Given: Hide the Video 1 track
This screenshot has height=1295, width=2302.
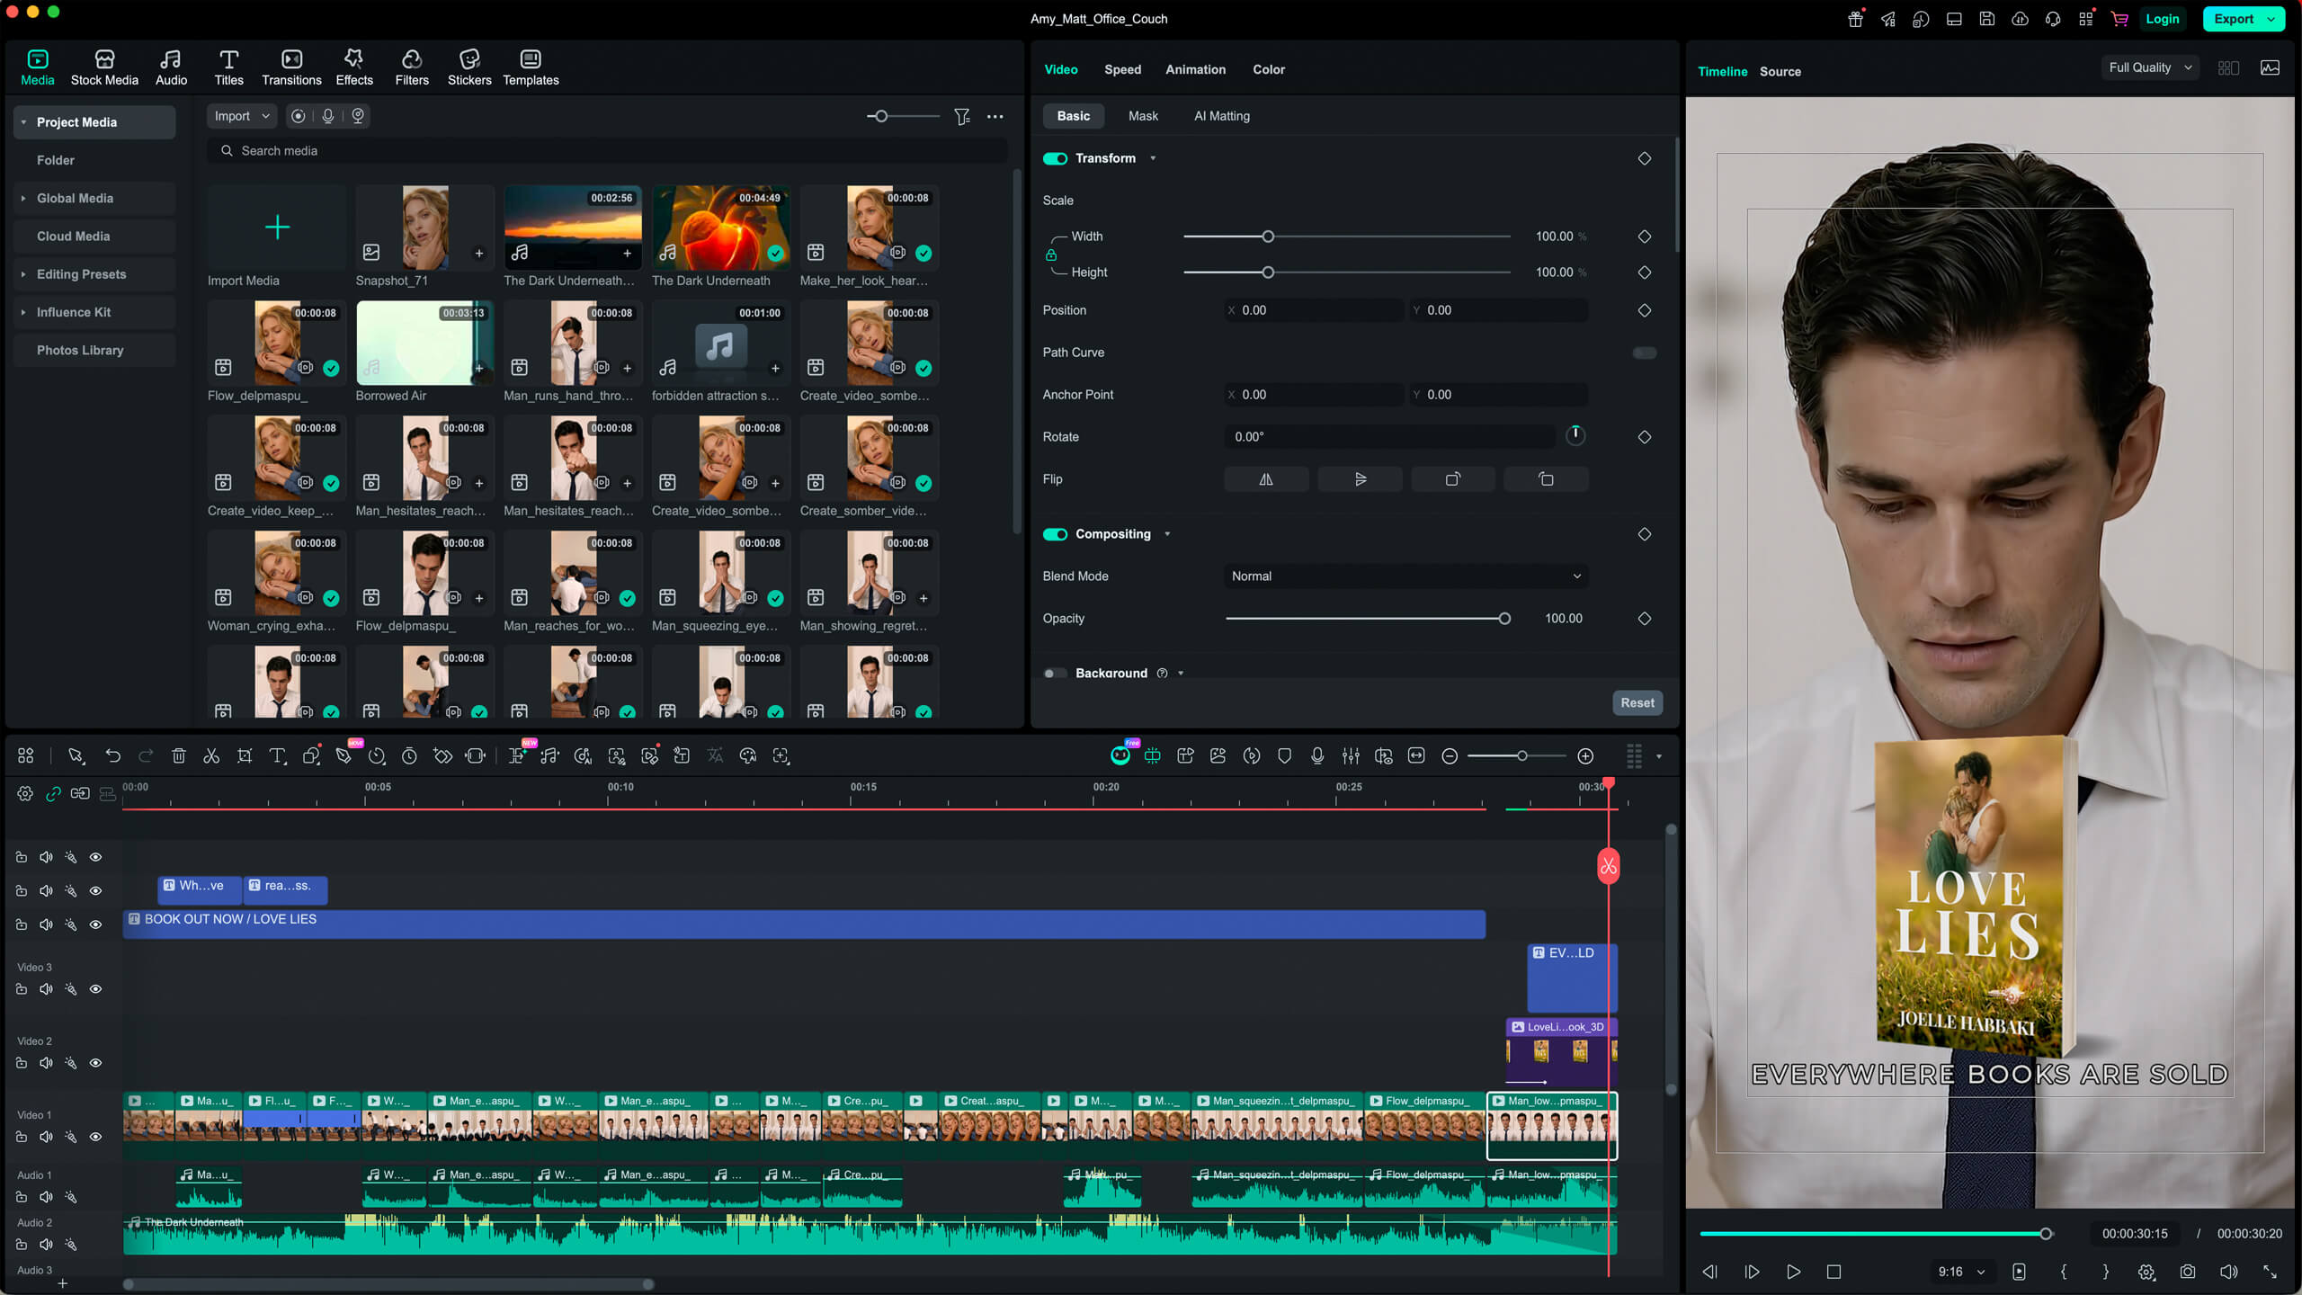Looking at the screenshot, I should pyautogui.click(x=95, y=1137).
